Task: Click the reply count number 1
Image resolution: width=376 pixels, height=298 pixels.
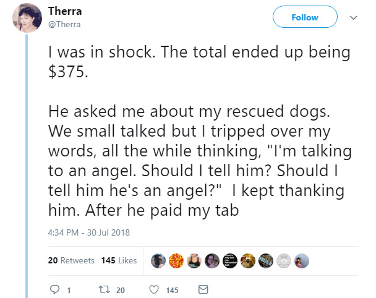Action: pos(69,291)
